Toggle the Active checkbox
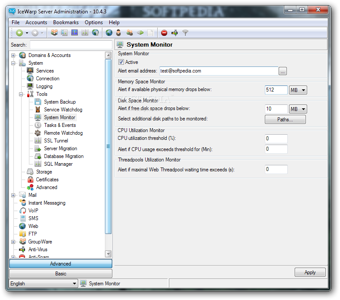The width and height of the screenshot is (340, 300). coord(121,62)
